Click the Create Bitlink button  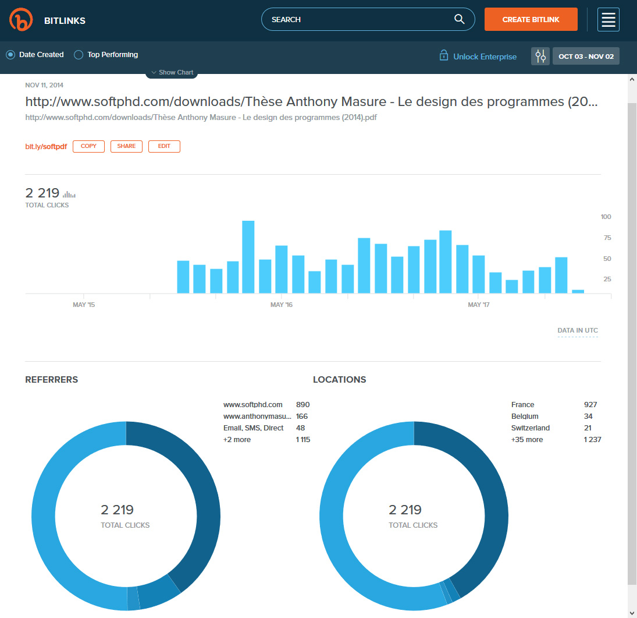pyautogui.click(x=531, y=19)
